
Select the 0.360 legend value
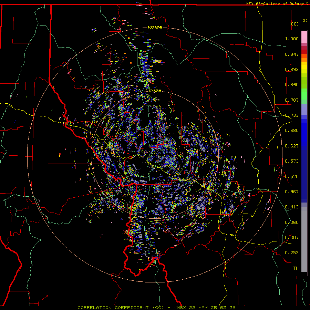tap(292, 223)
